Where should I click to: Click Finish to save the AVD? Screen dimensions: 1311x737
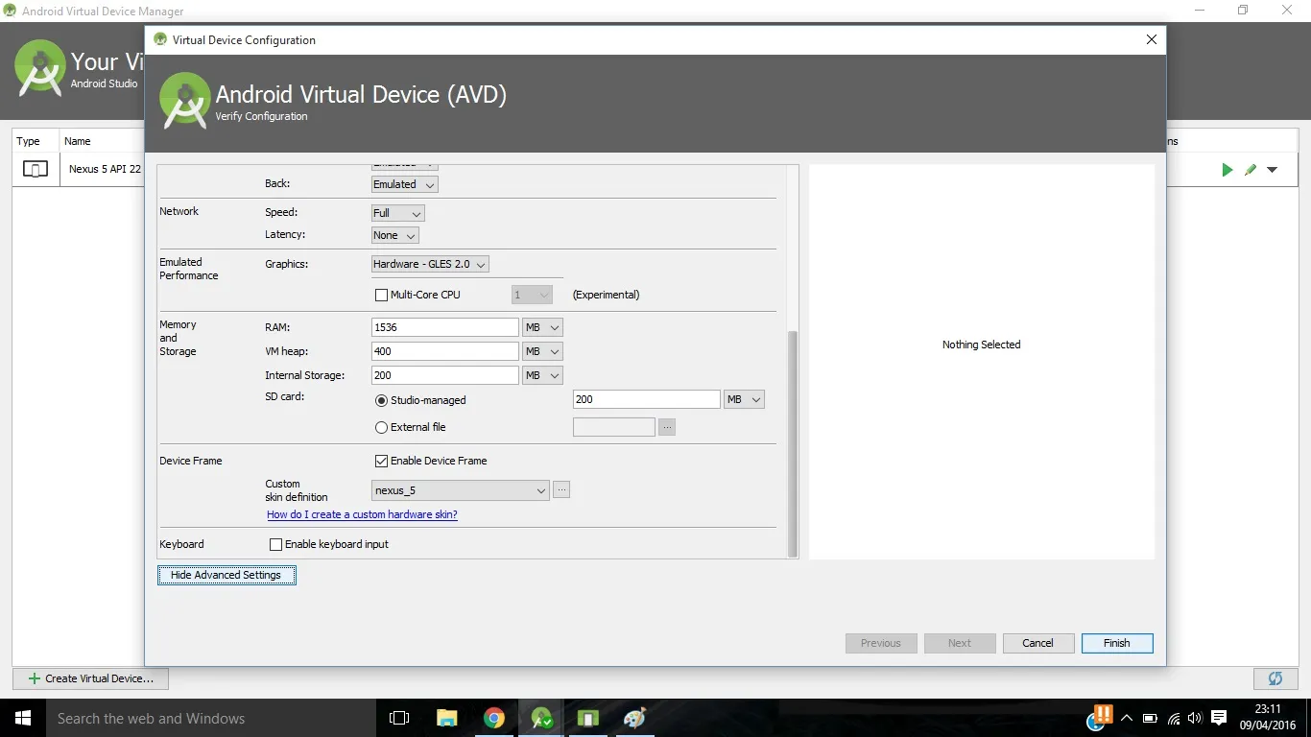pyautogui.click(x=1117, y=643)
